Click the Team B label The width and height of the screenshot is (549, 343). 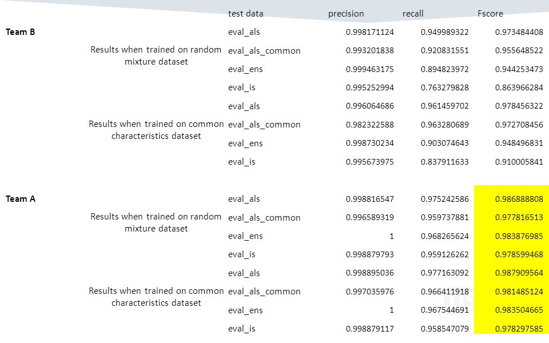pyautogui.click(x=21, y=32)
